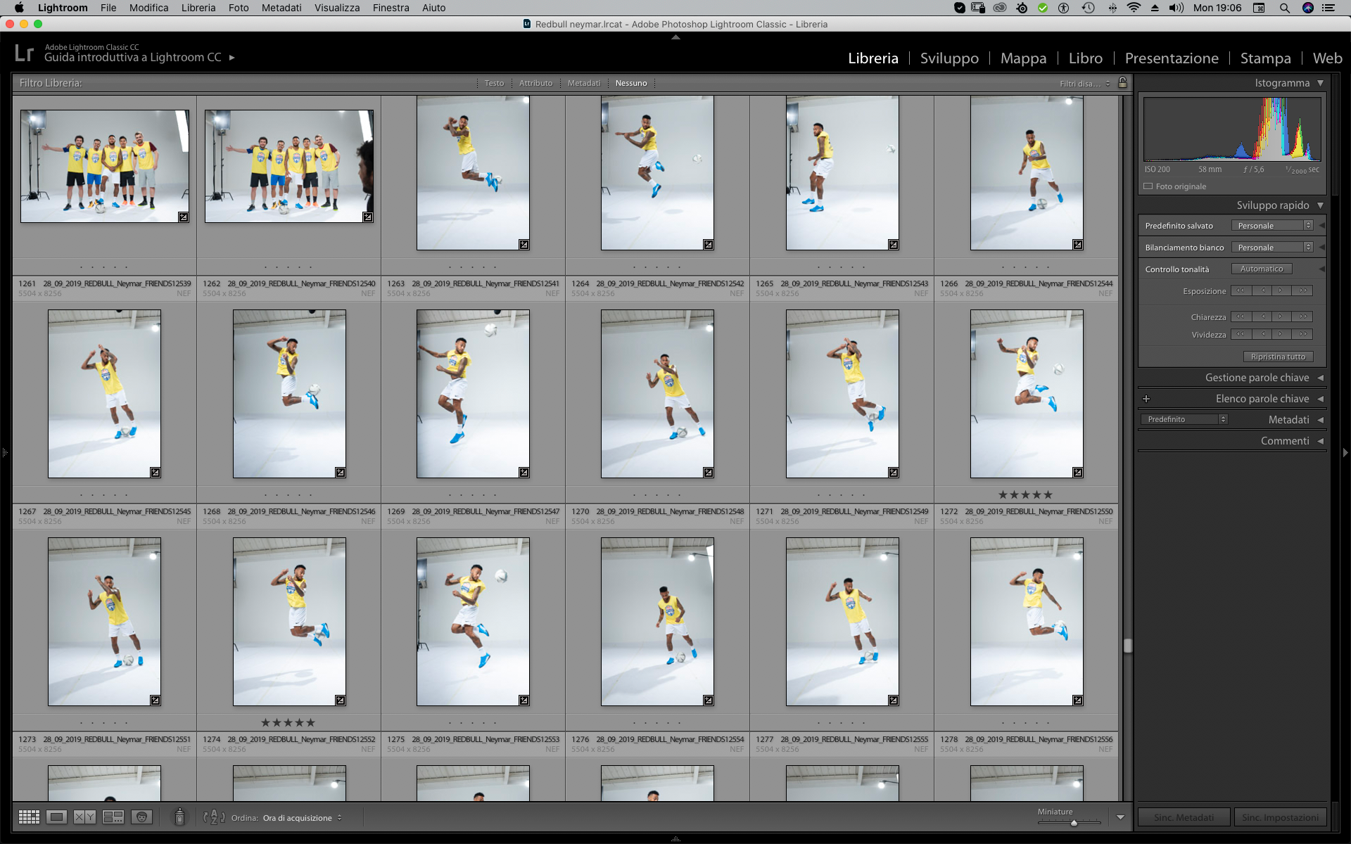Open Survey view icon

pyautogui.click(x=113, y=817)
